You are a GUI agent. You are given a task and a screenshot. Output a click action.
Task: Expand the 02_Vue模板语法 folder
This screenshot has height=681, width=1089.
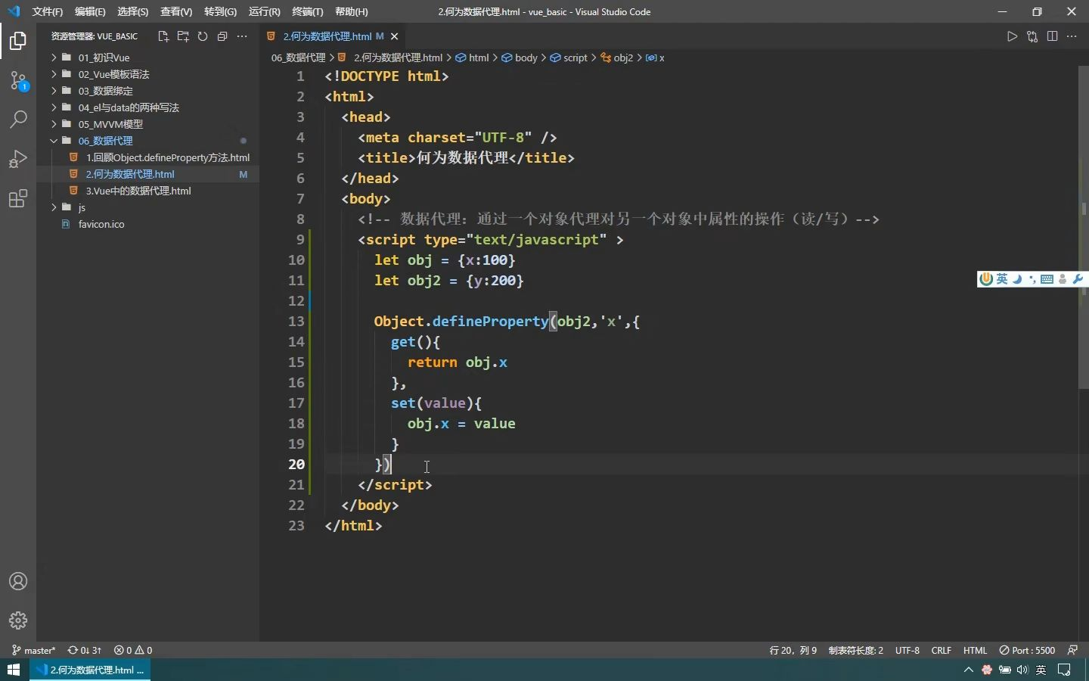(x=147, y=74)
